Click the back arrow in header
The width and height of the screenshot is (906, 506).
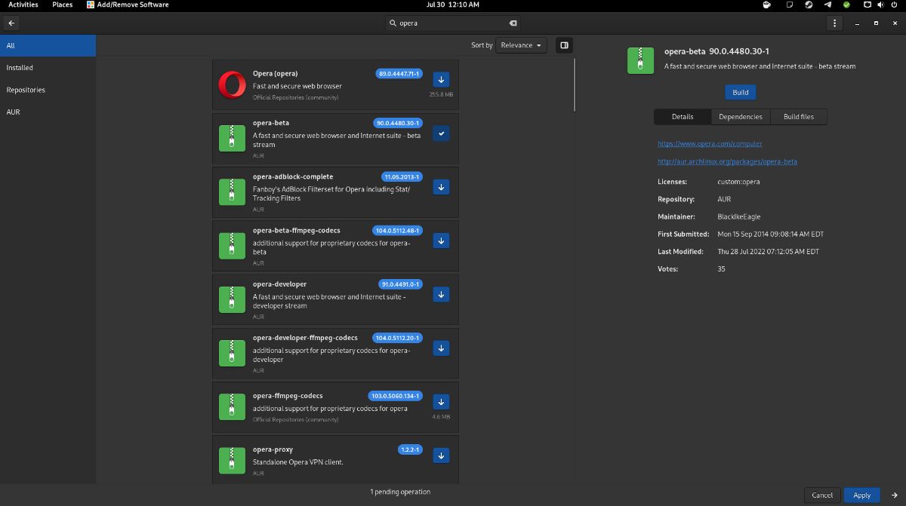11,23
